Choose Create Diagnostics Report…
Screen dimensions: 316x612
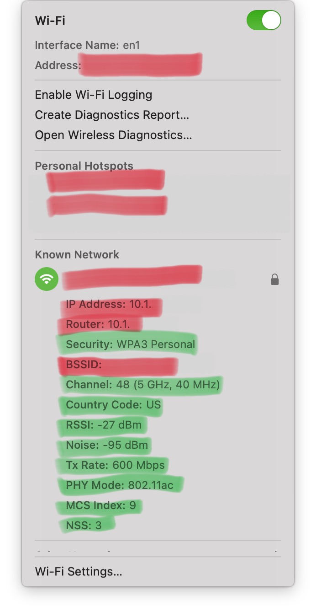[112, 115]
